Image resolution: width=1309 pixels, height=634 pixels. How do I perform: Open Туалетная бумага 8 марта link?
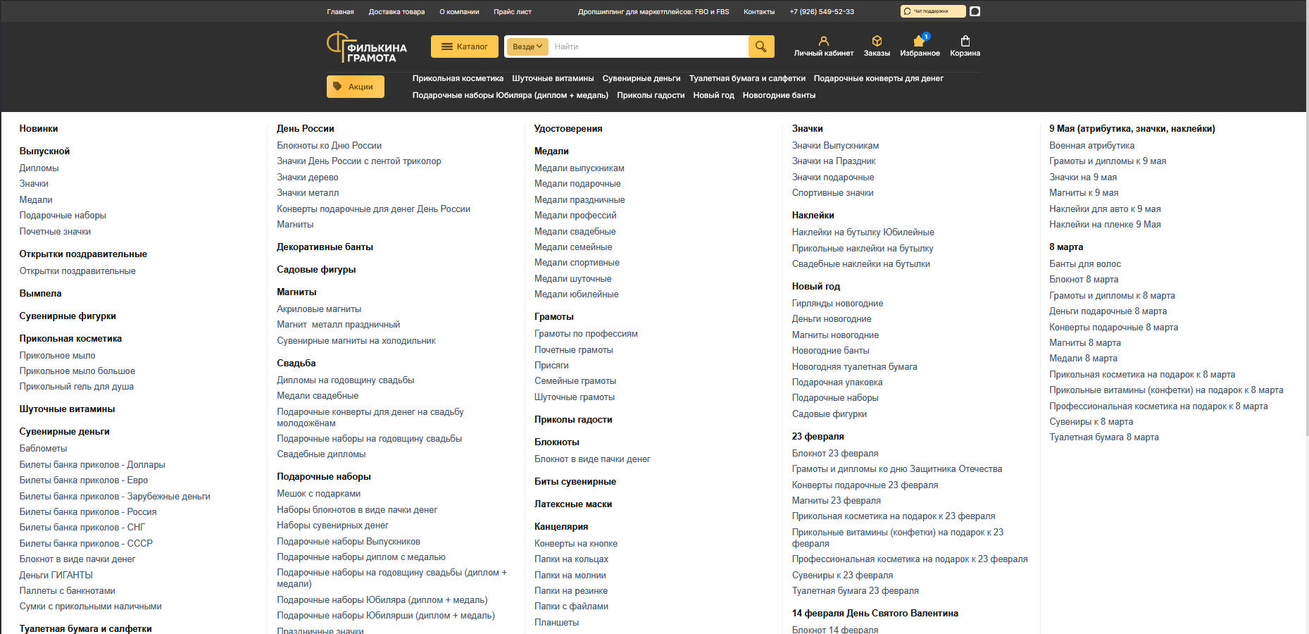coord(1103,437)
